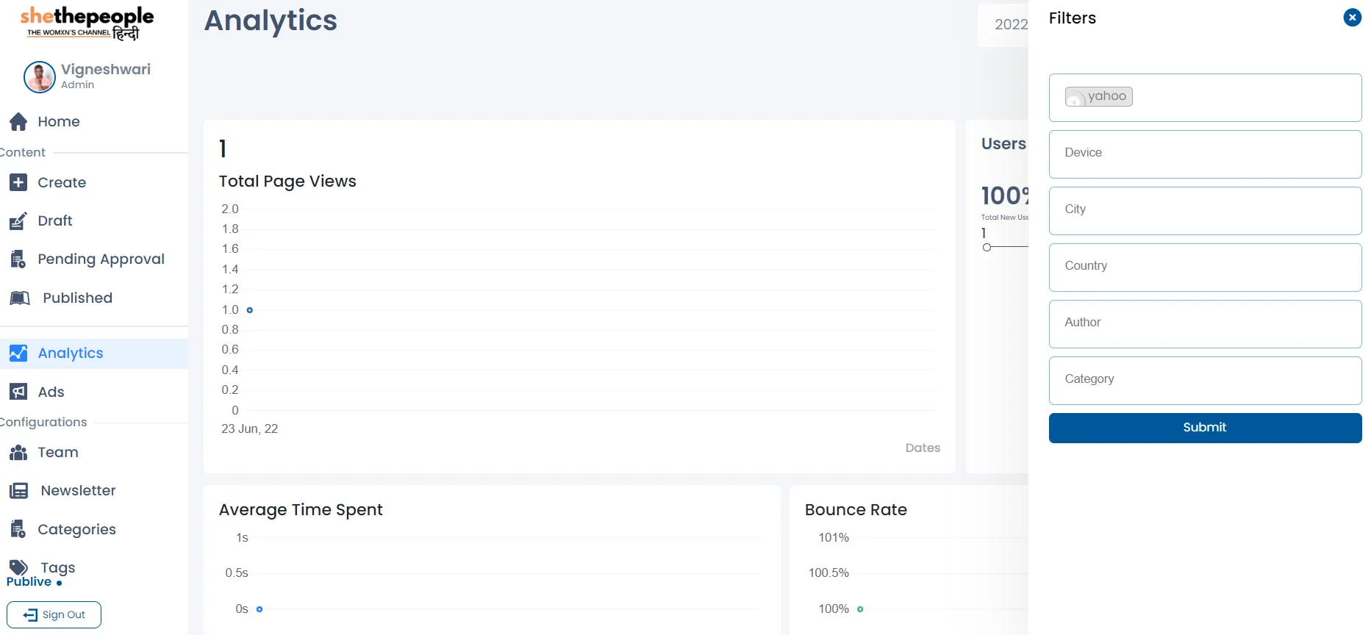Click the source field containing yahoo

(1205, 97)
